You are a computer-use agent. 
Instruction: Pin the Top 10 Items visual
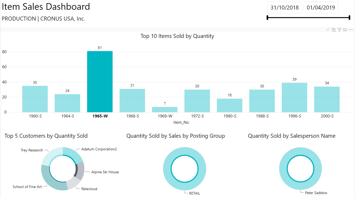(x=328, y=30)
